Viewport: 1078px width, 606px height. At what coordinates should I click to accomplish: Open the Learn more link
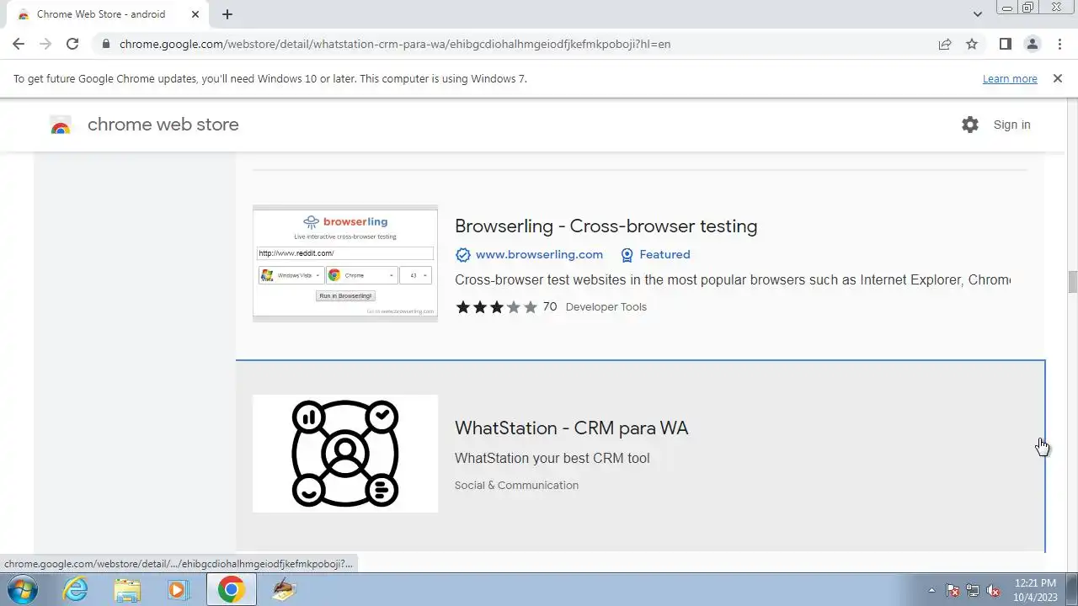1010,78
